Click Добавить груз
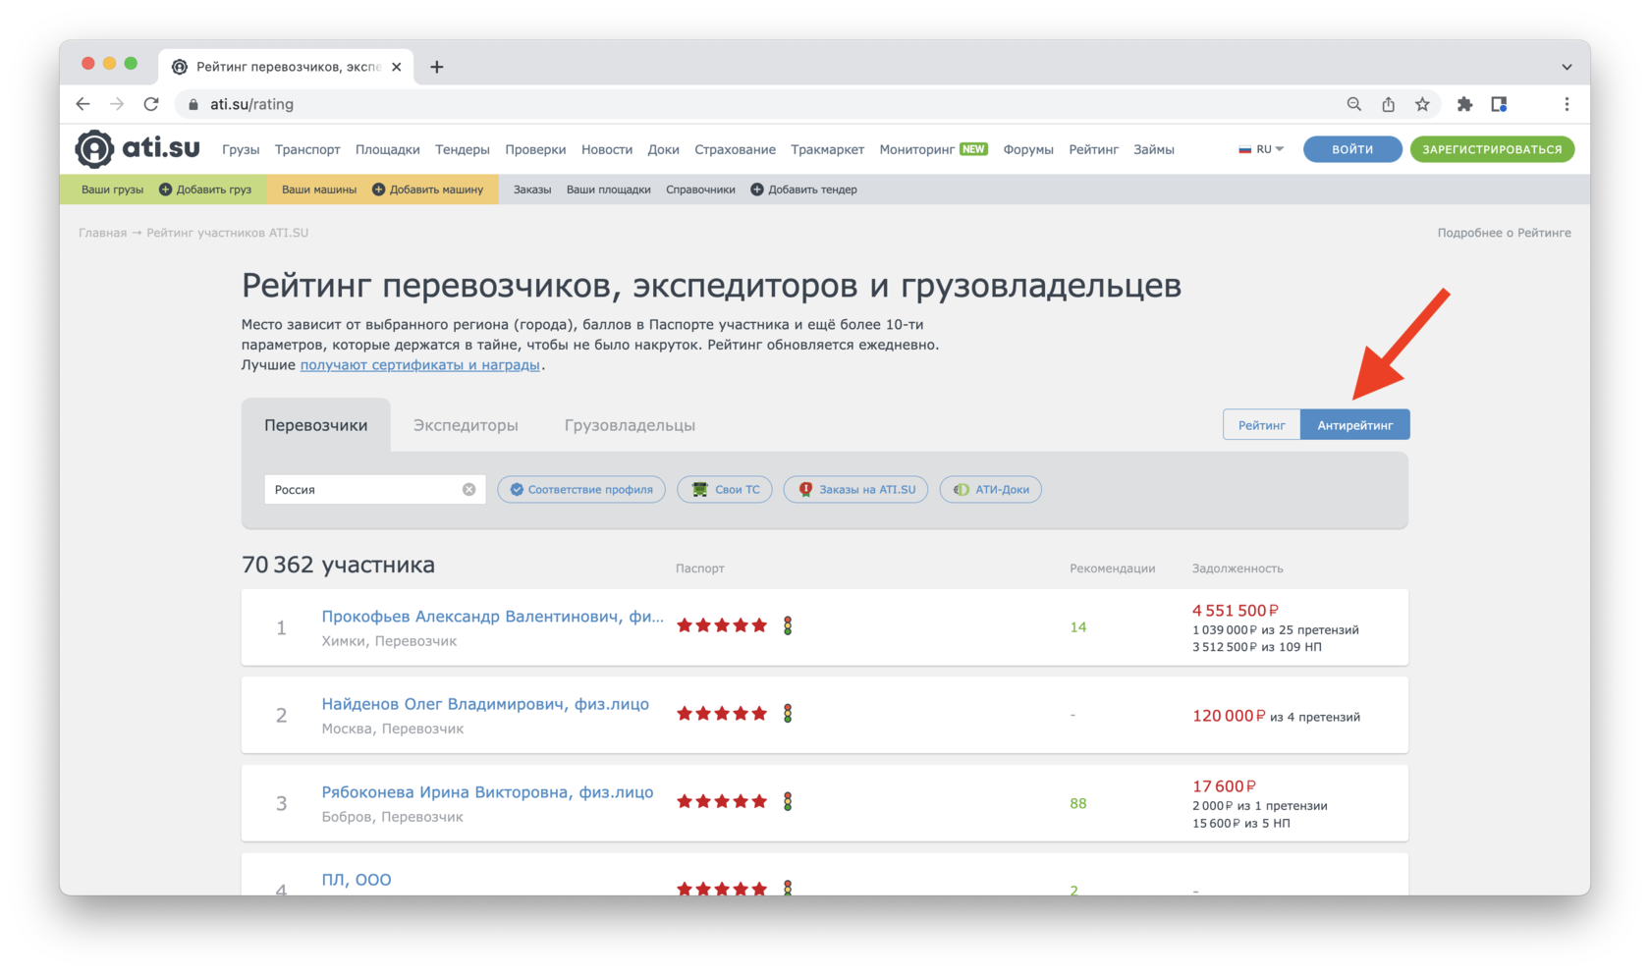Image resolution: width=1650 pixels, height=974 pixels. point(205,189)
